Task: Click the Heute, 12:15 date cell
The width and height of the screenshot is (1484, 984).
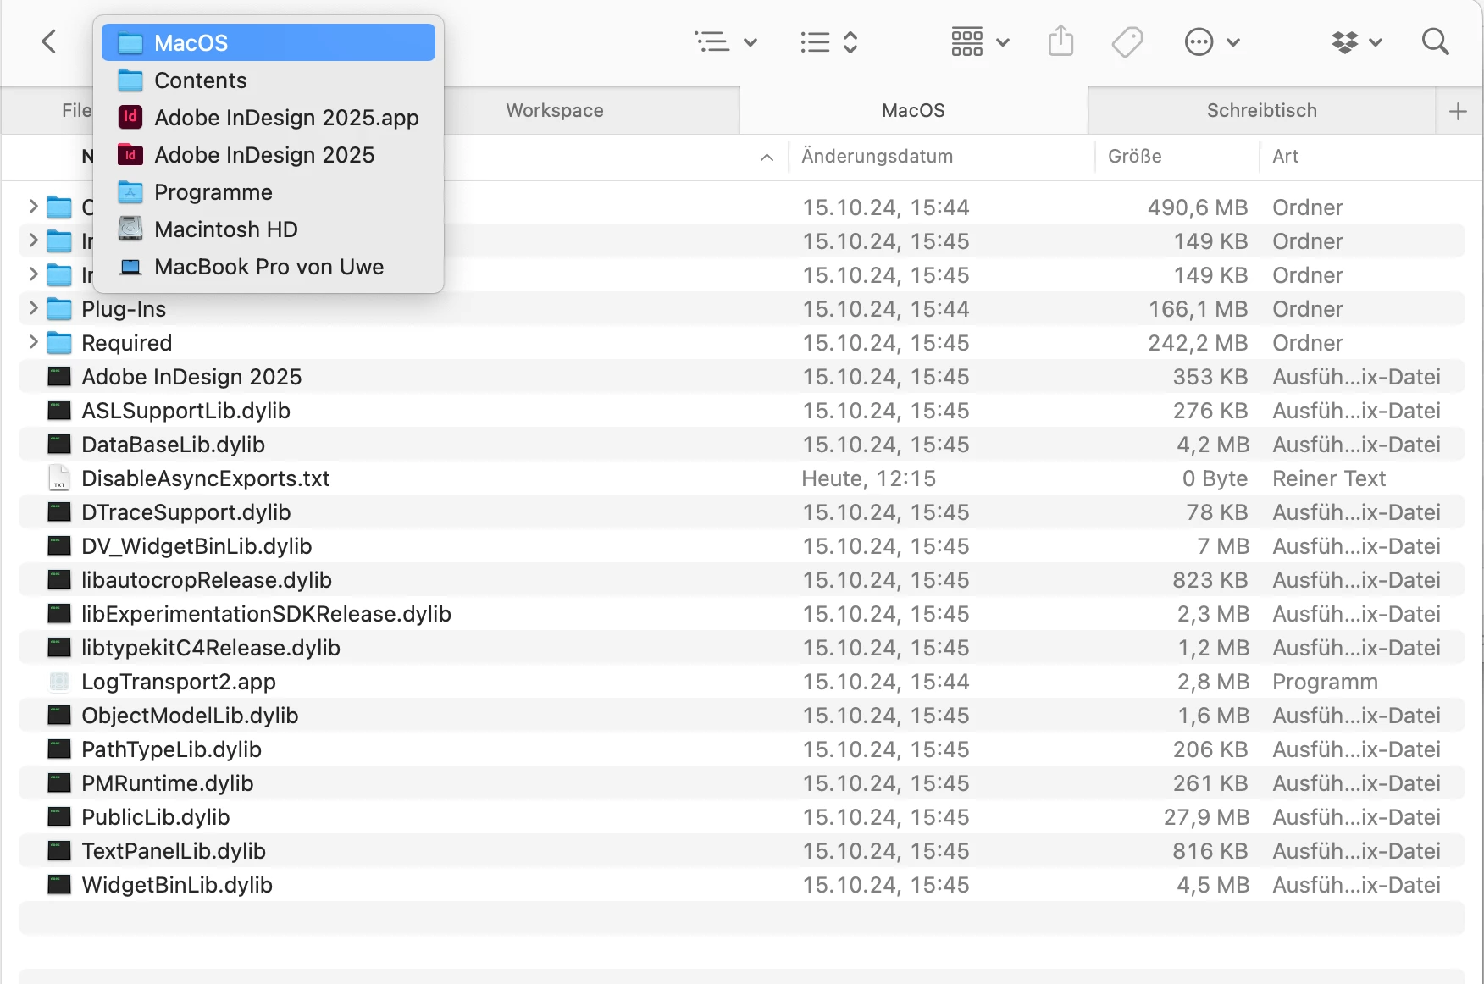Action: [x=869, y=478]
